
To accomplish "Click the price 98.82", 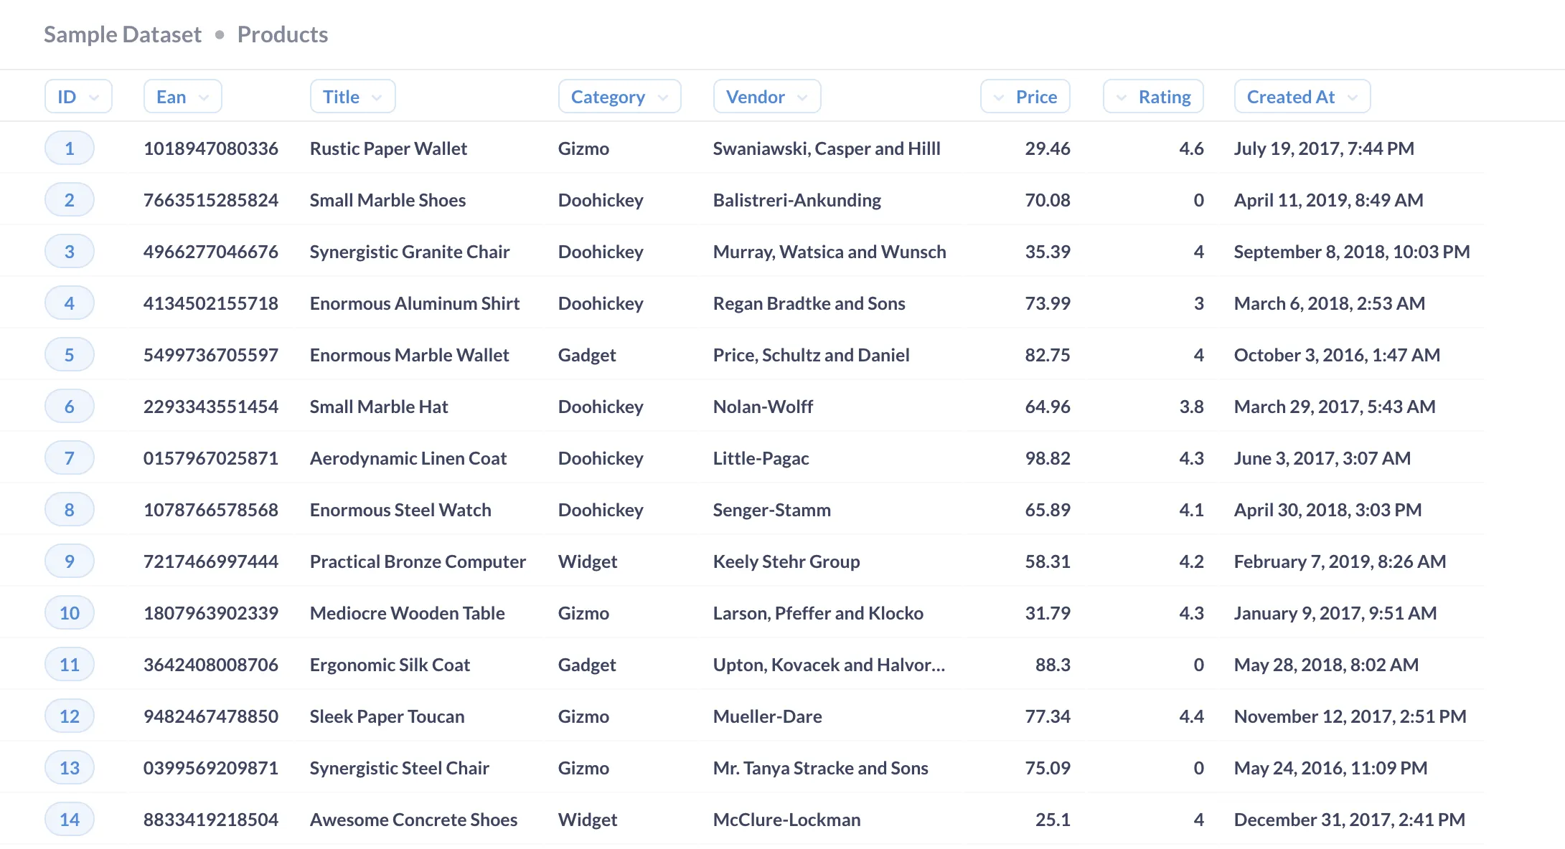I will pyautogui.click(x=1048, y=458).
